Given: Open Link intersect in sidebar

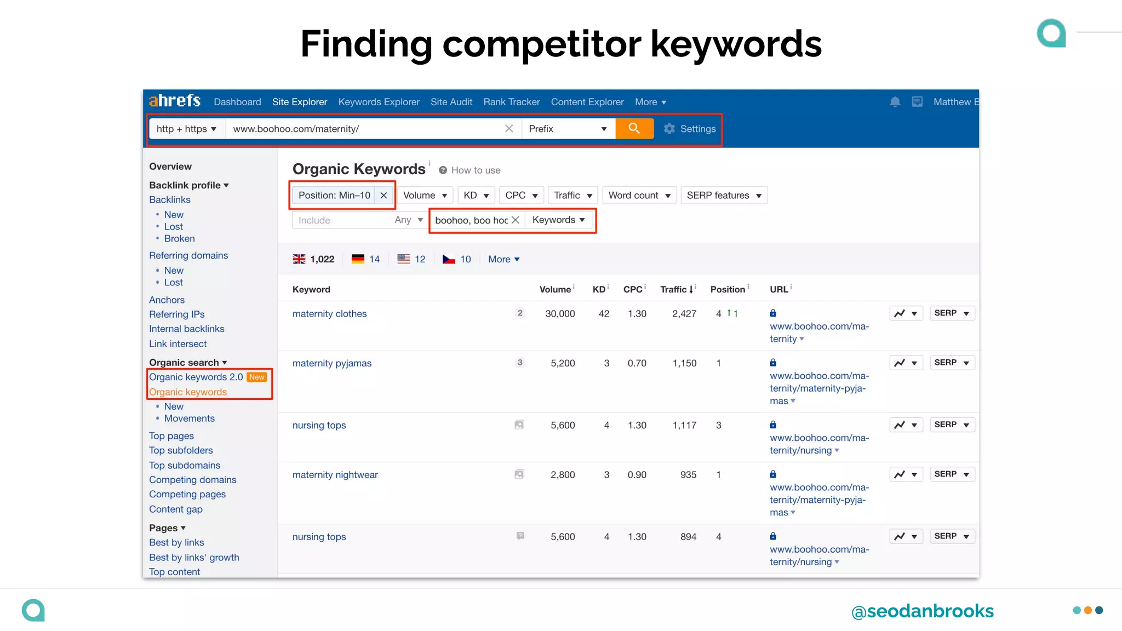Looking at the screenshot, I should (x=178, y=344).
